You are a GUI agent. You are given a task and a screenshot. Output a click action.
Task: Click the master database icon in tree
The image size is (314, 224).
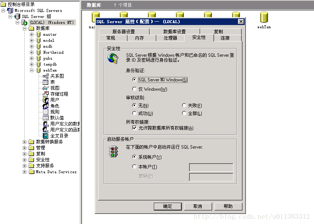click(x=39, y=35)
